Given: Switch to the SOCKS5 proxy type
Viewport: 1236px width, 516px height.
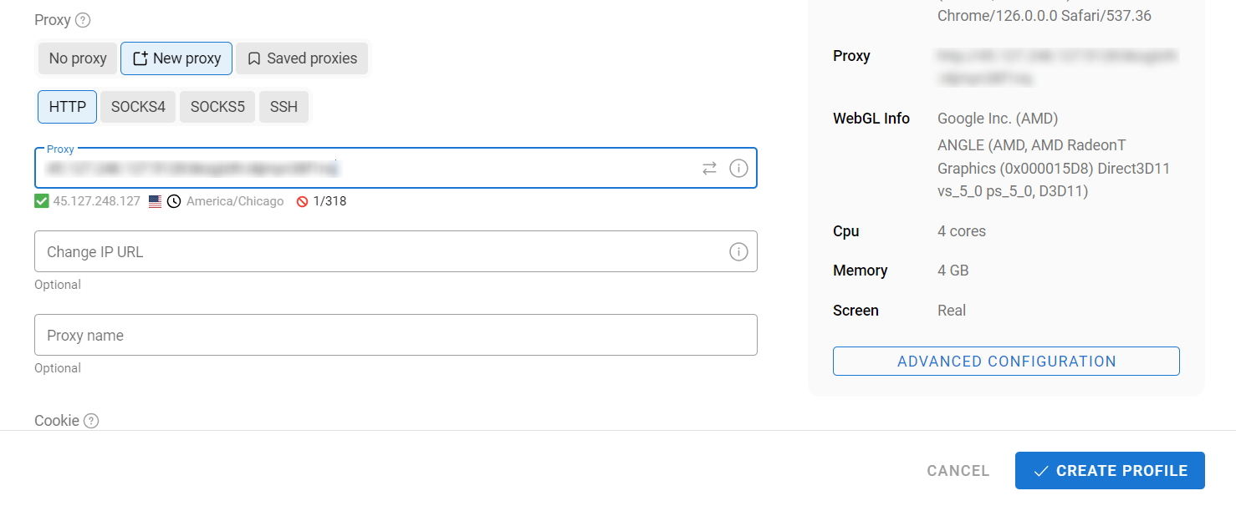Looking at the screenshot, I should (x=217, y=106).
